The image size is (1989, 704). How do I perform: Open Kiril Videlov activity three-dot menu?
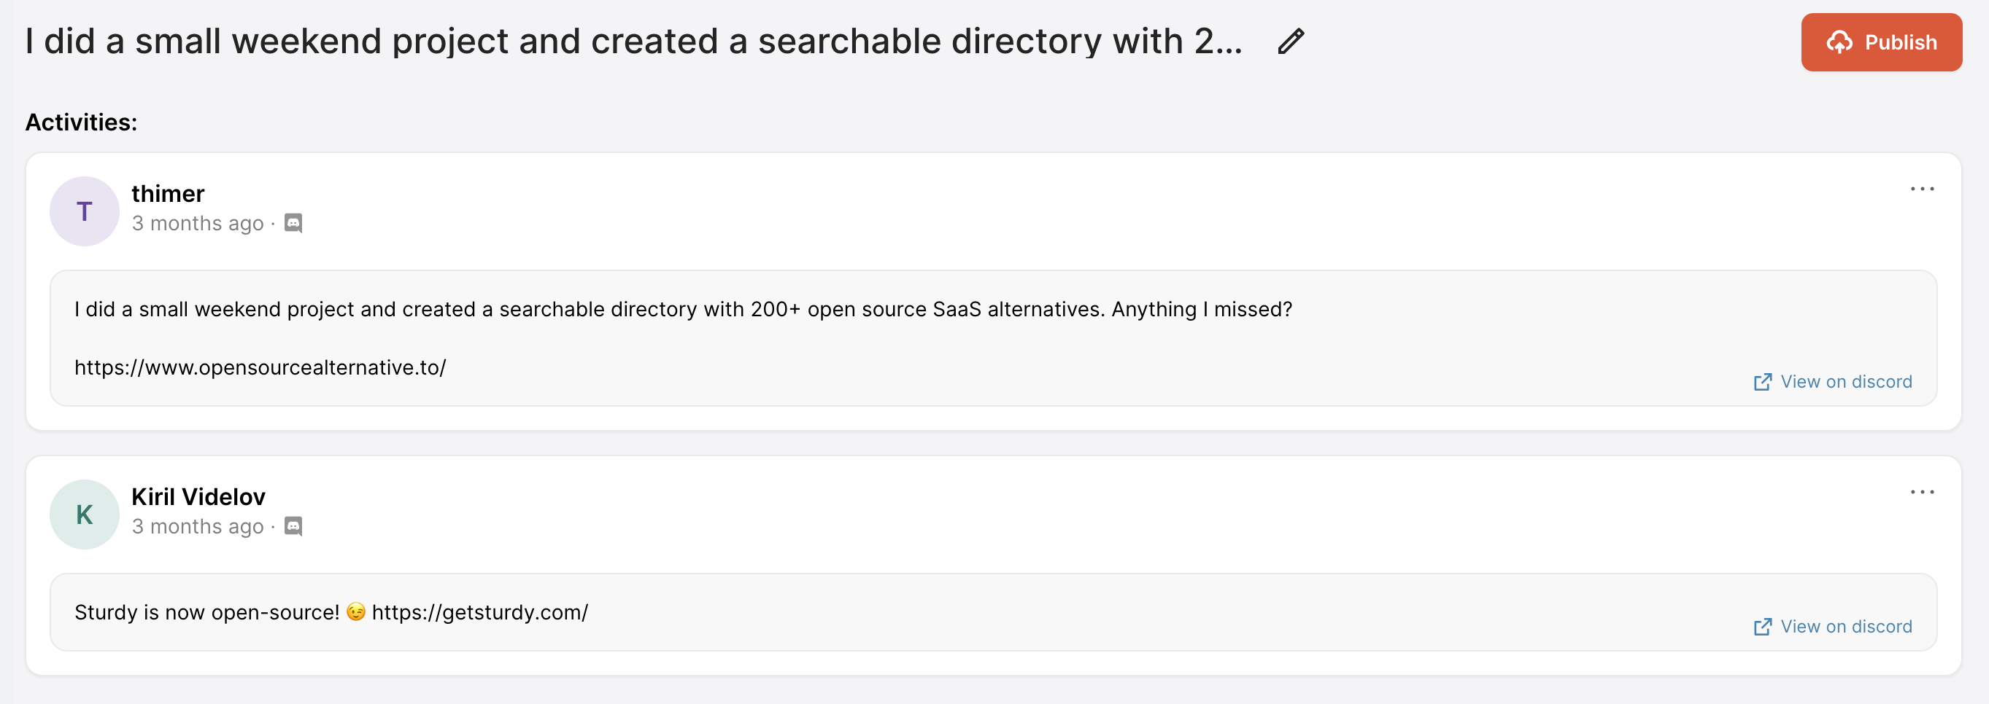click(1921, 492)
